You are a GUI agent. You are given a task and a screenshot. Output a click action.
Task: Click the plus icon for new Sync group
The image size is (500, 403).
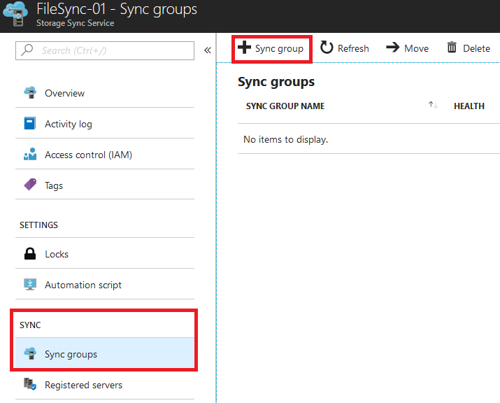tap(245, 47)
